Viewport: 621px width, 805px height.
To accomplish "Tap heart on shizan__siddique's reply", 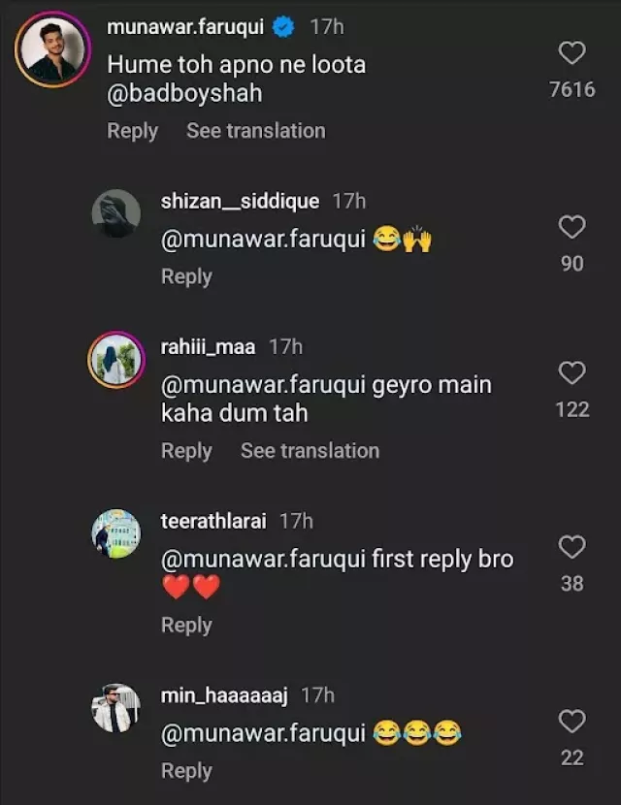I will click(572, 227).
